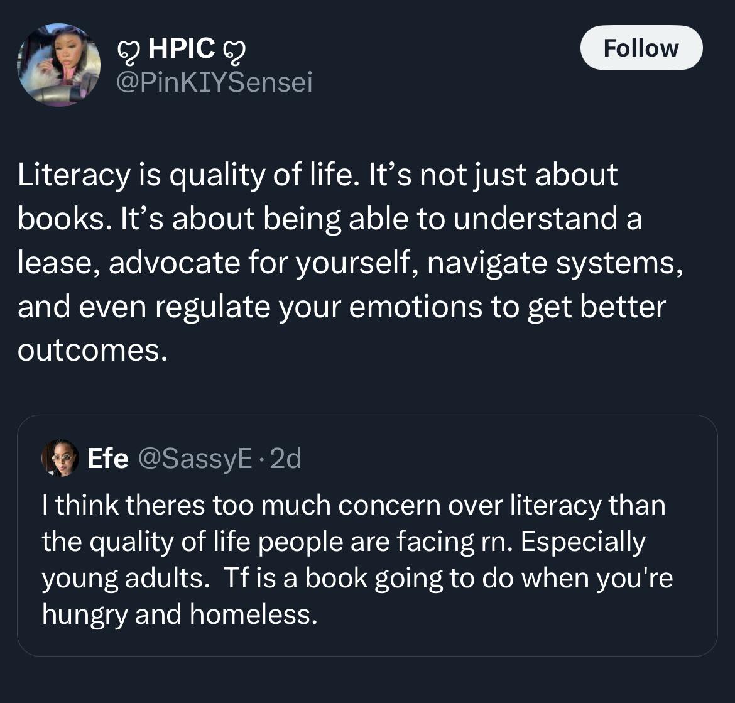
Task: Click the 2d timestamp on quoted tweet
Action: [x=286, y=458]
